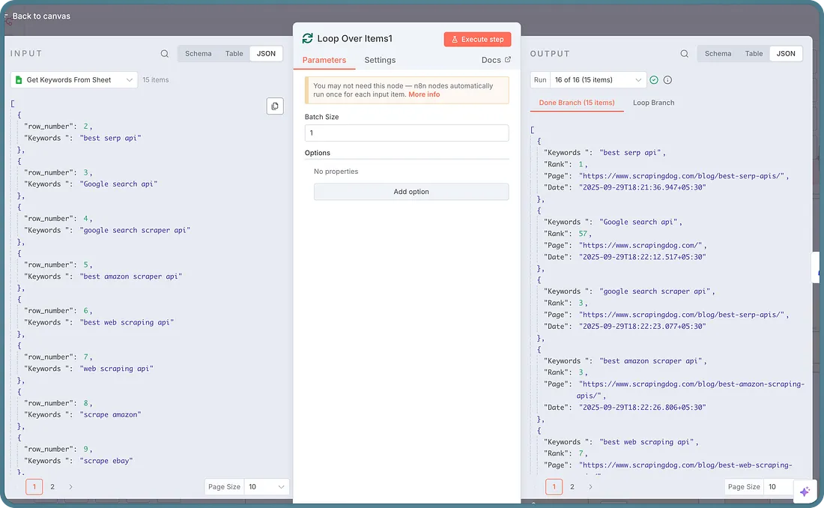
Task: Click the input panel search icon
Action: tap(165, 54)
